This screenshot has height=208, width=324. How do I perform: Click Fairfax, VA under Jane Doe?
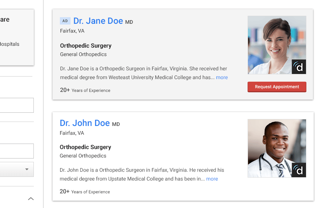point(72,31)
